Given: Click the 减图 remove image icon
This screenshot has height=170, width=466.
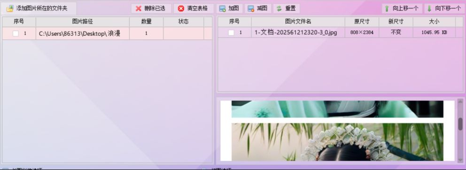Looking at the screenshot, I should tap(250, 8).
